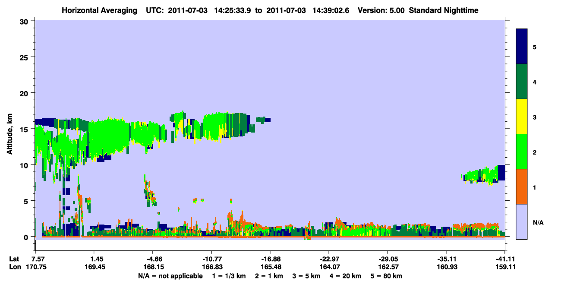The width and height of the screenshot is (561, 288).
Task: Click latitude value -10.77
Action: (211, 259)
